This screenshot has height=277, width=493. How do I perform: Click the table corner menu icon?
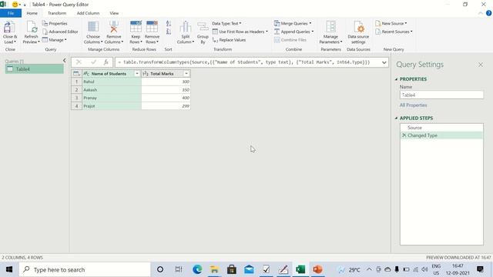[76, 74]
